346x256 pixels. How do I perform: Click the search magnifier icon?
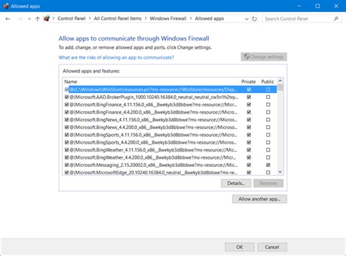336,19
